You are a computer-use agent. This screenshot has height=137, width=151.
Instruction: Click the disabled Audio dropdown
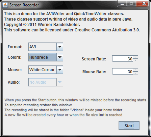(46, 82)
